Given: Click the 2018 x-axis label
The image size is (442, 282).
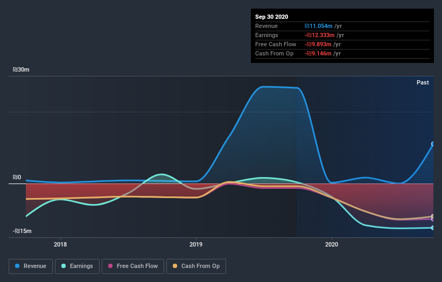Looking at the screenshot, I should tap(60, 244).
